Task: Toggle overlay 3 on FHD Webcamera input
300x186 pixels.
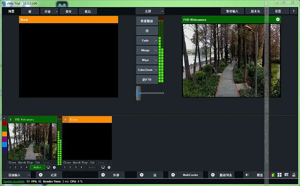Action: tap(21, 167)
